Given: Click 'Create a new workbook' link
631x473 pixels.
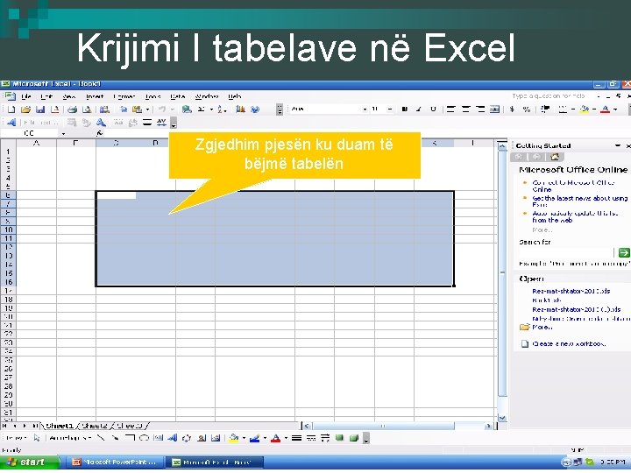Looking at the screenshot, I should [569, 344].
